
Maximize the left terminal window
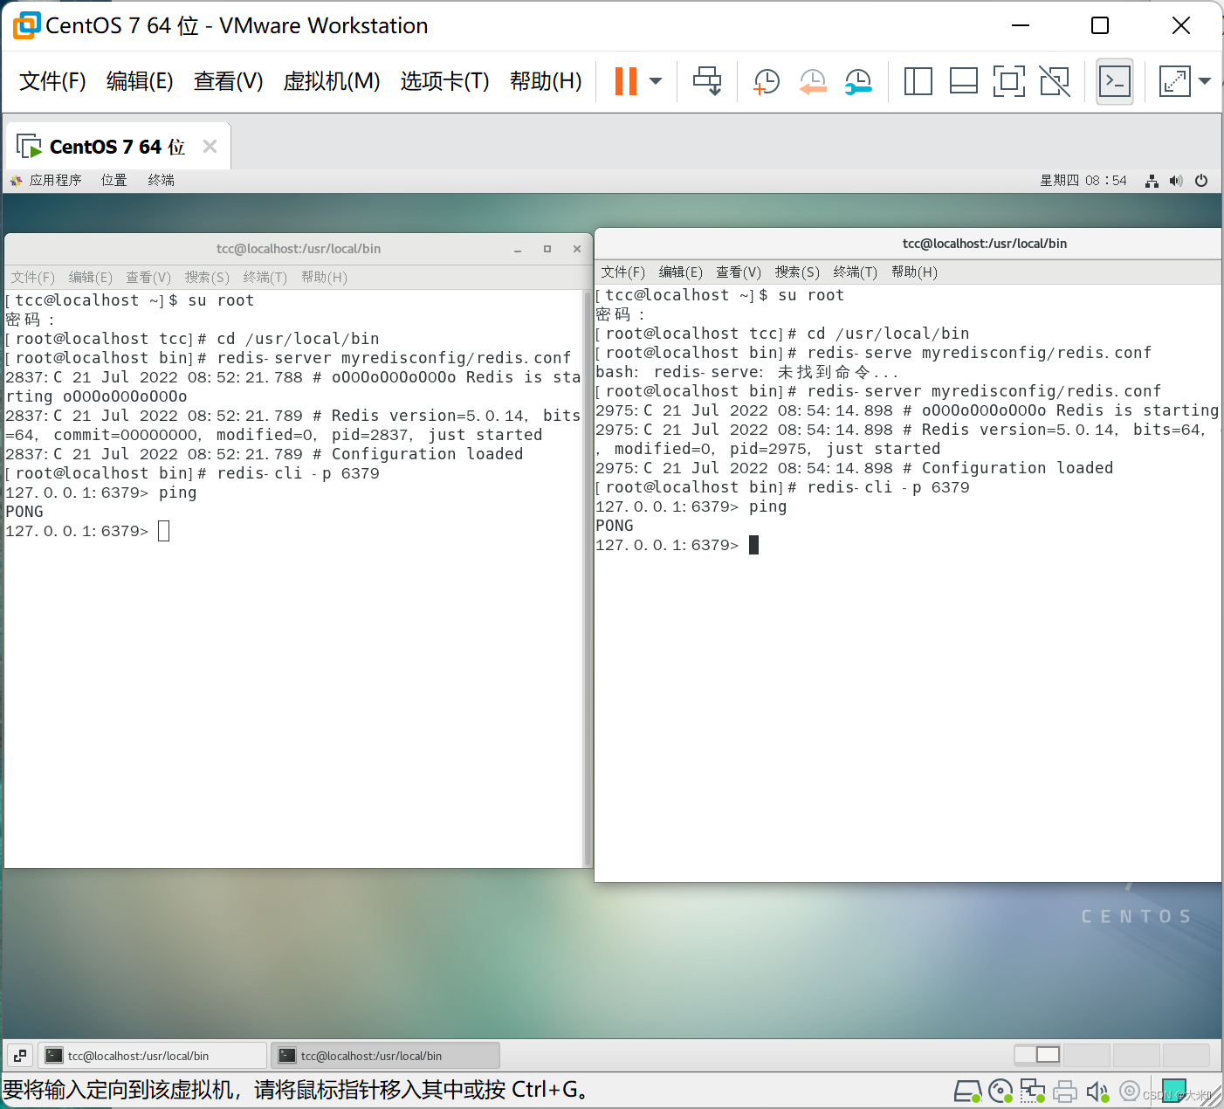[x=547, y=250]
